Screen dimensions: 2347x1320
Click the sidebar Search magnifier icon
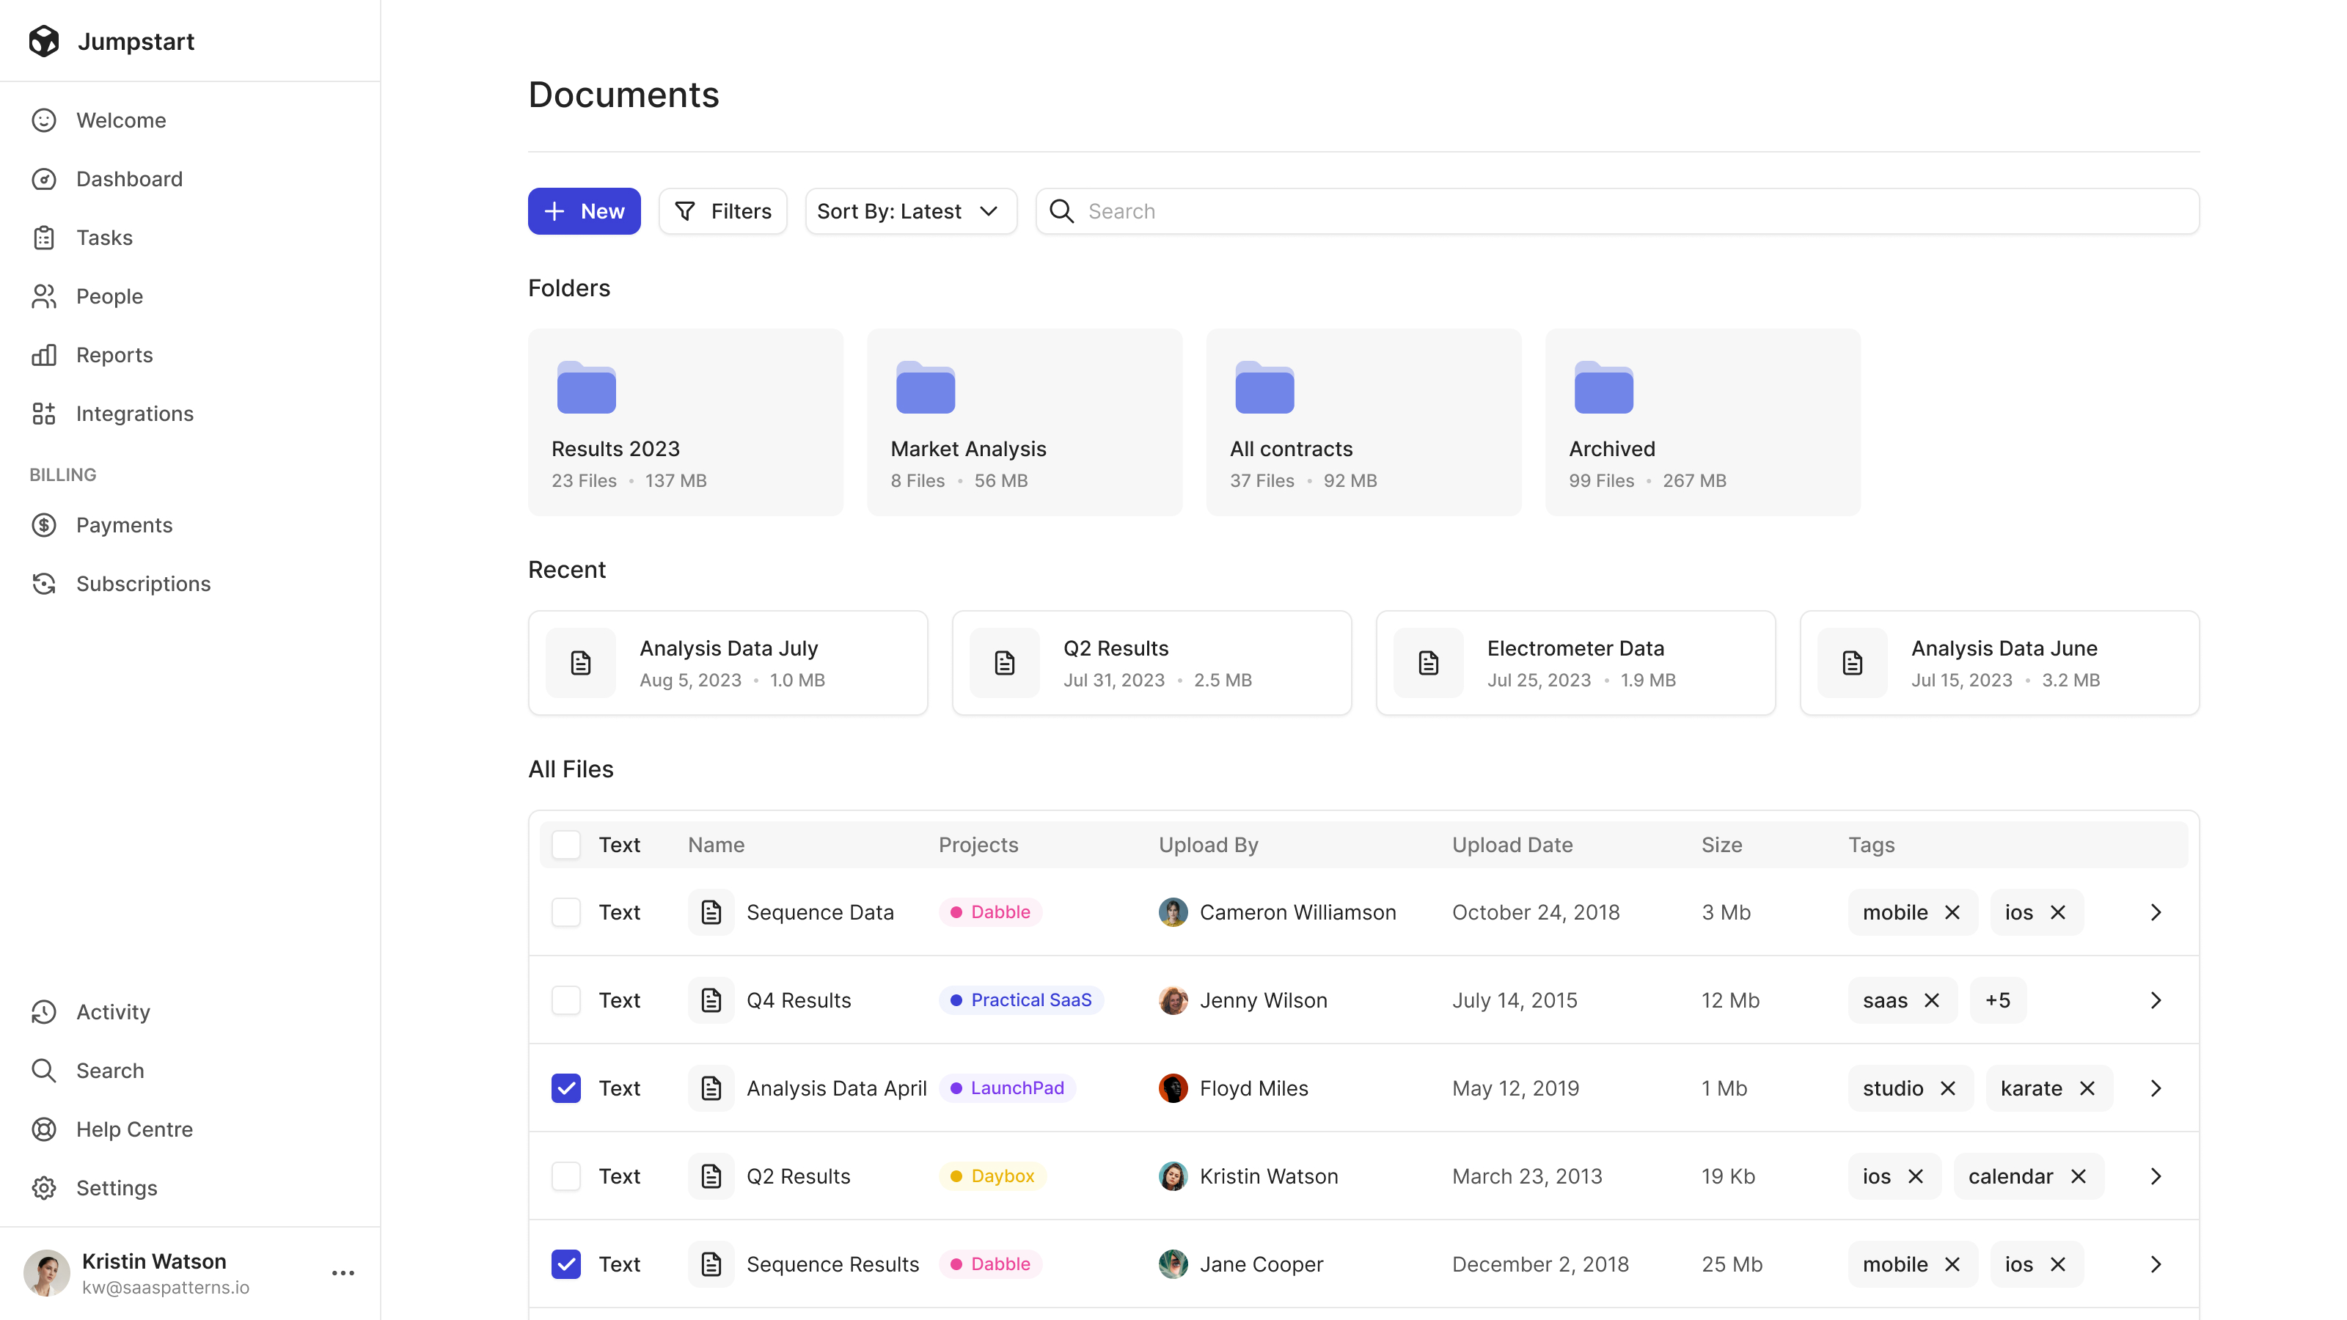click(44, 1071)
